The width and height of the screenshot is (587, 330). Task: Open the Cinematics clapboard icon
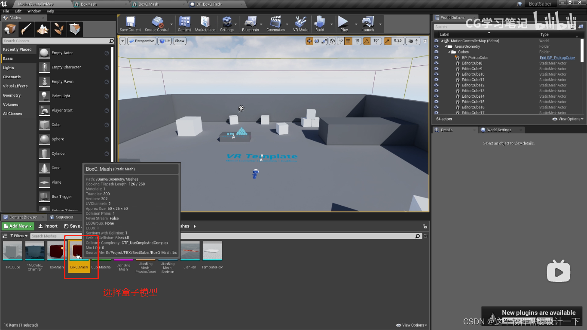coord(275,24)
